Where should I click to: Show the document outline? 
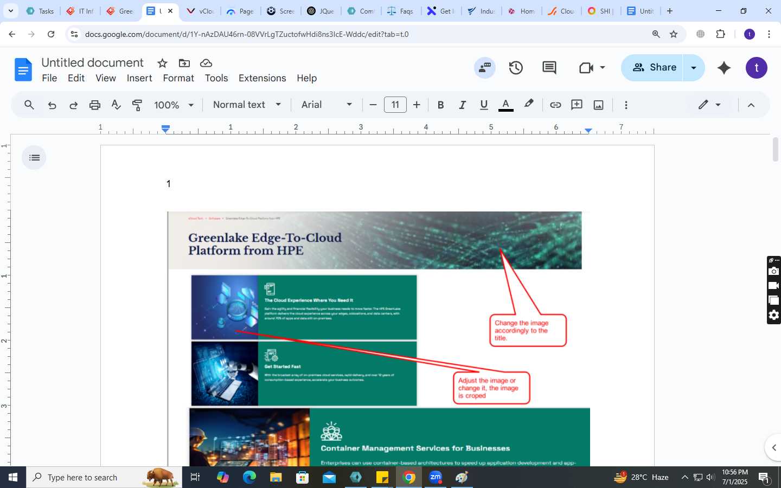34,158
